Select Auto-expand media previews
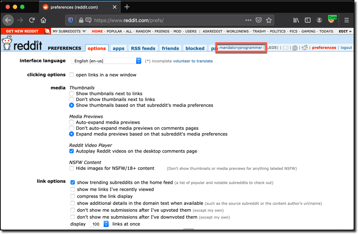This screenshot has height=234, width=358. click(71, 122)
